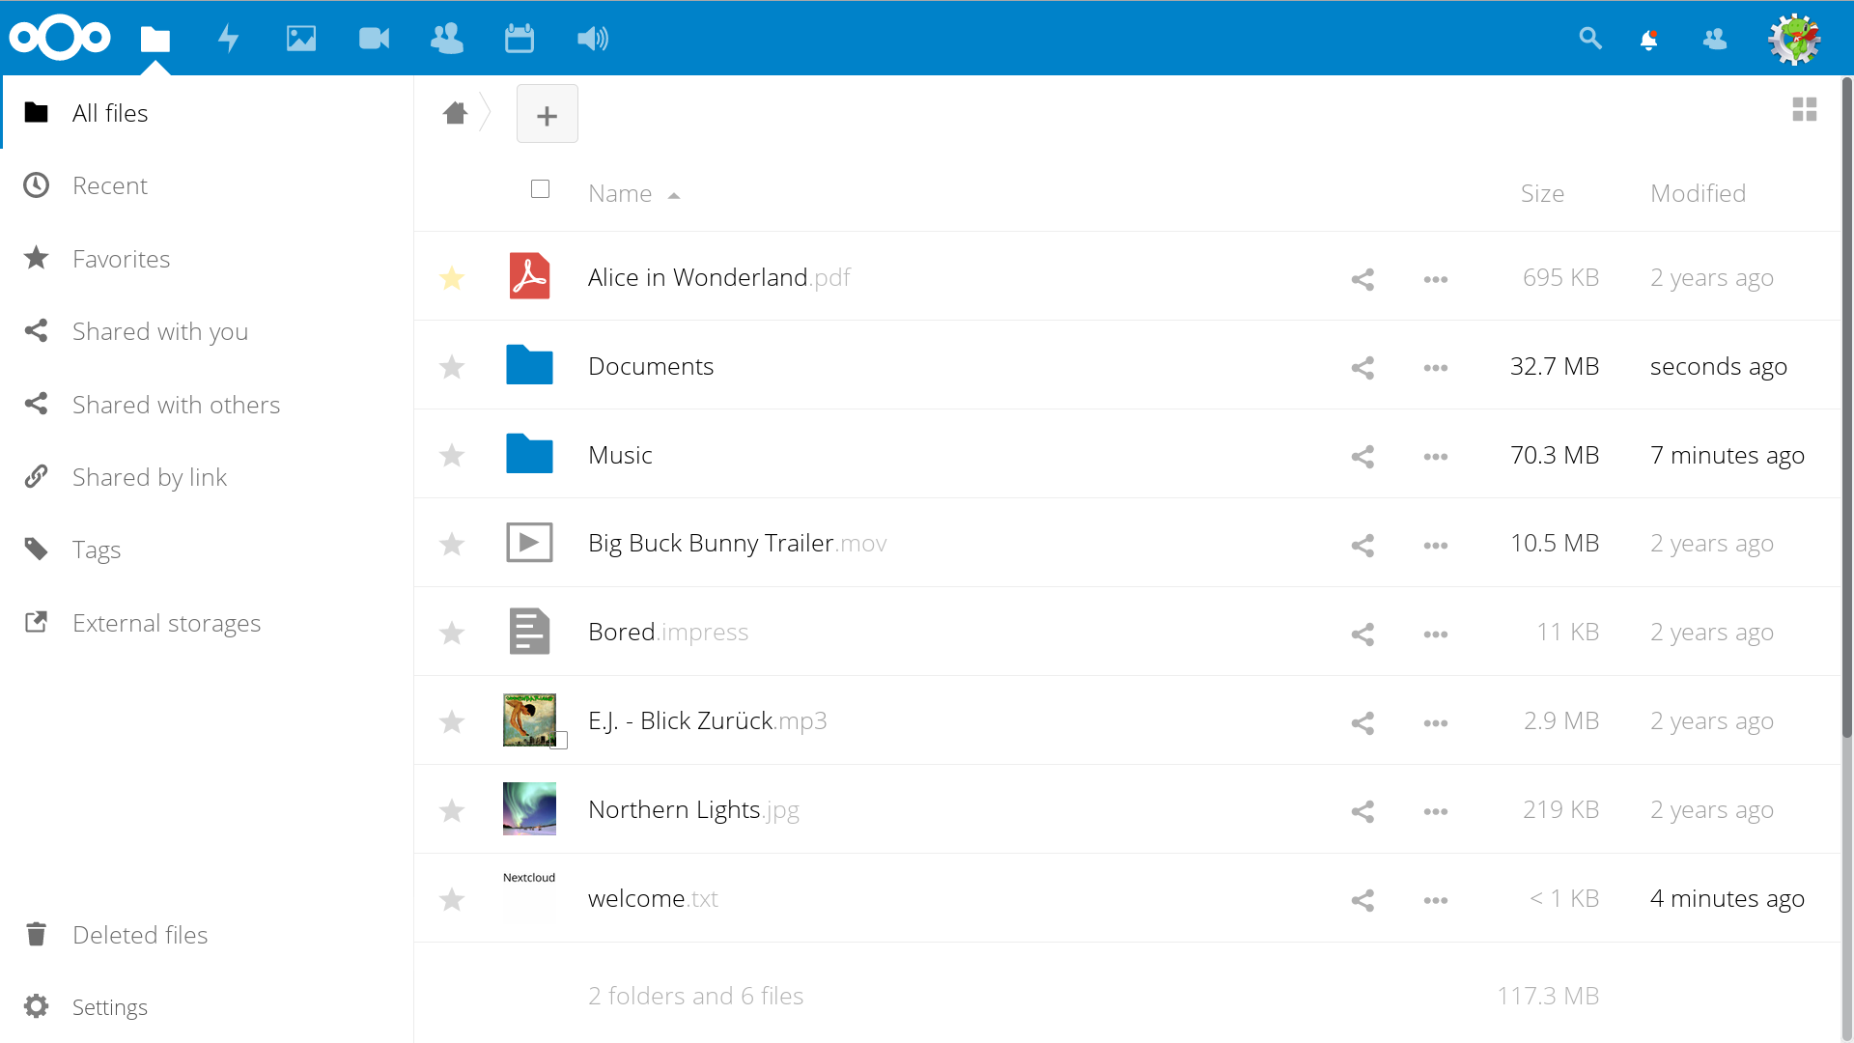The width and height of the screenshot is (1854, 1043).
Task: Open search using the magnifier icon
Action: coord(1590,39)
